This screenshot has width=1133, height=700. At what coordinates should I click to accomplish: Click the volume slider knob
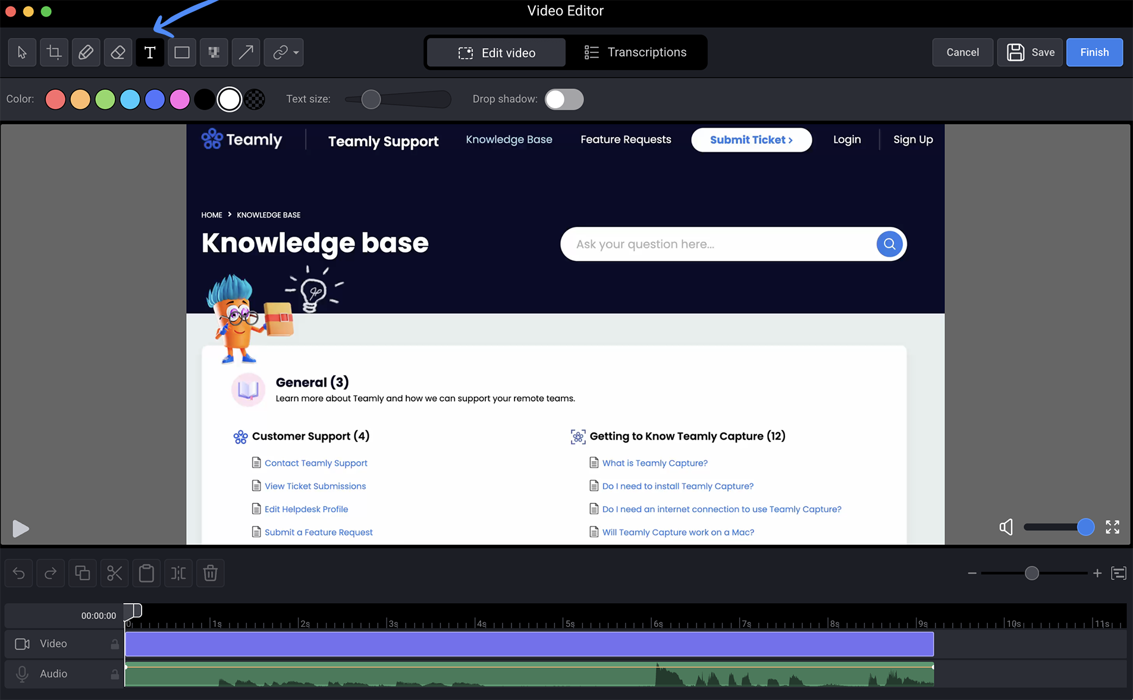point(1085,527)
